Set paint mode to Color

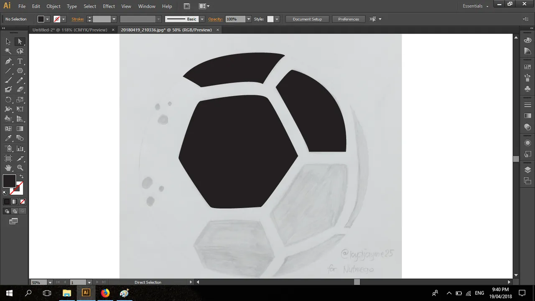coord(7,202)
